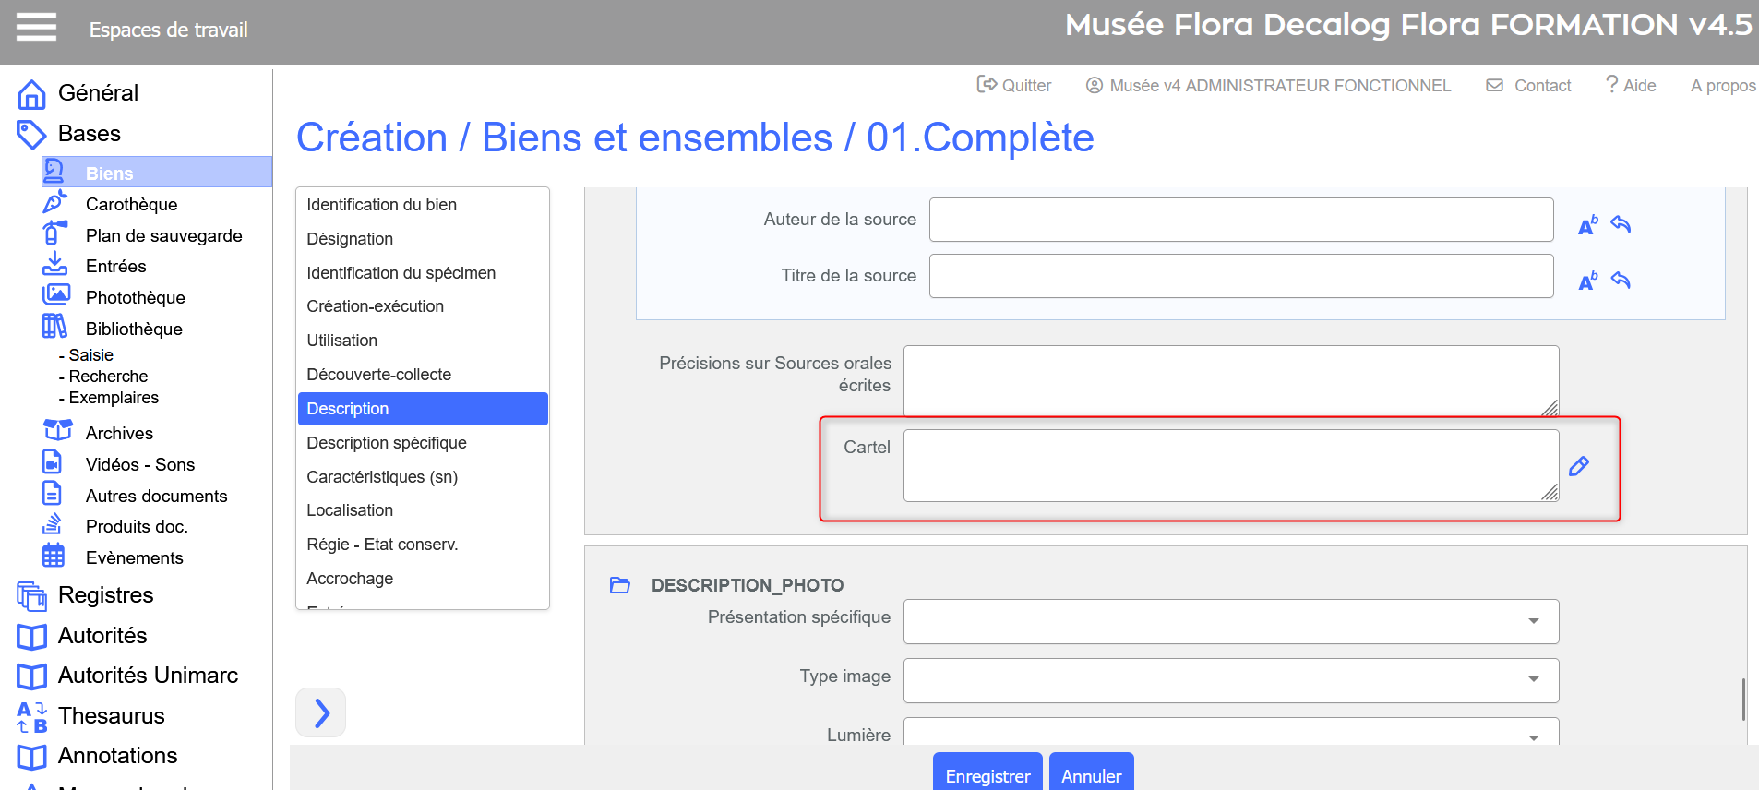Click the Quitter link
The width and height of the screenshot is (1759, 790).
[x=1014, y=85]
